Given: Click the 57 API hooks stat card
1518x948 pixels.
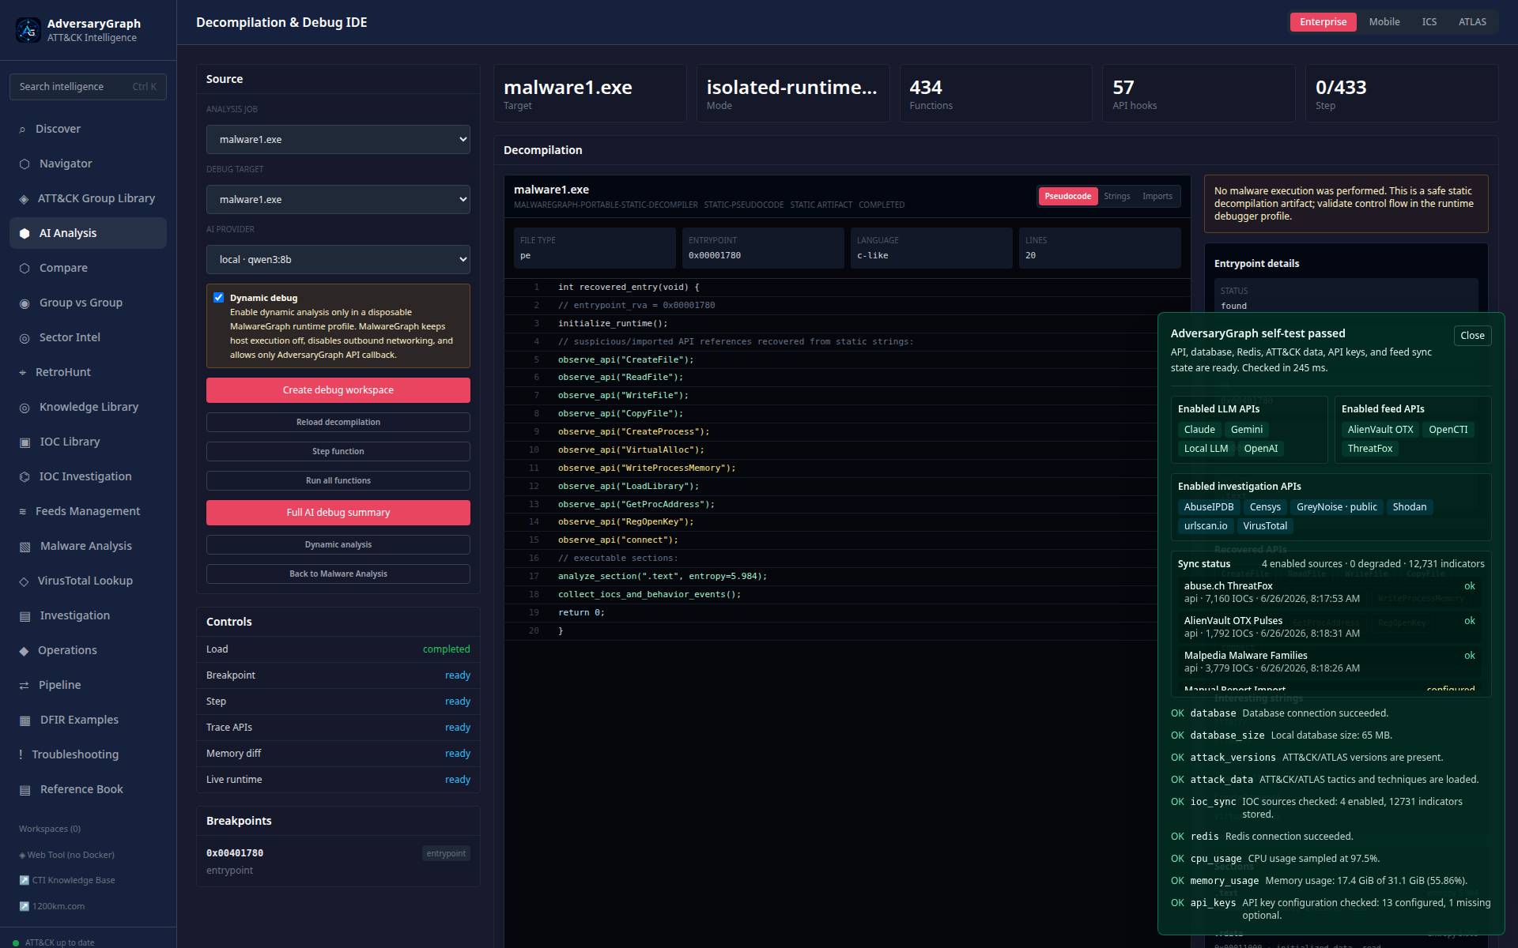Looking at the screenshot, I should (x=1199, y=93).
